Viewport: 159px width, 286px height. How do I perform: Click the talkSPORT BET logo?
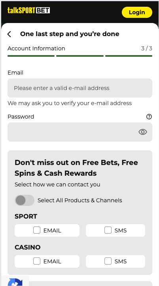click(x=28, y=10)
